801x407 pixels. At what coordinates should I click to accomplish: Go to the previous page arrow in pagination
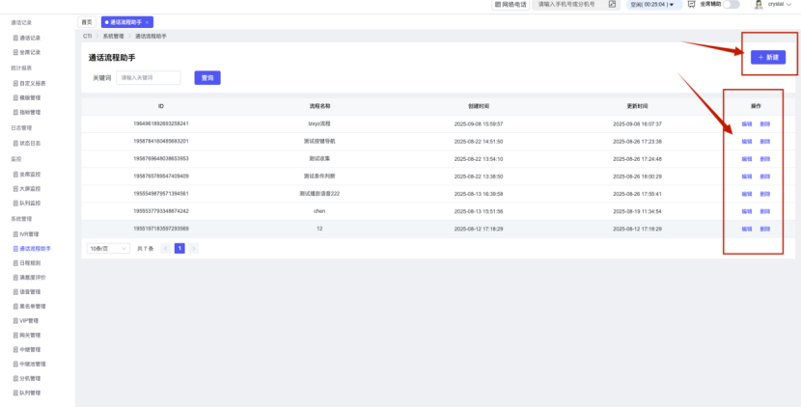tap(165, 248)
